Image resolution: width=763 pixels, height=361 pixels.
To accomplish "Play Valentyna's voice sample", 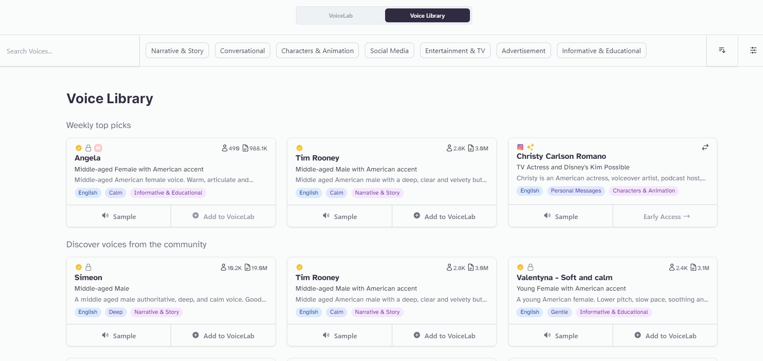I will point(561,335).
